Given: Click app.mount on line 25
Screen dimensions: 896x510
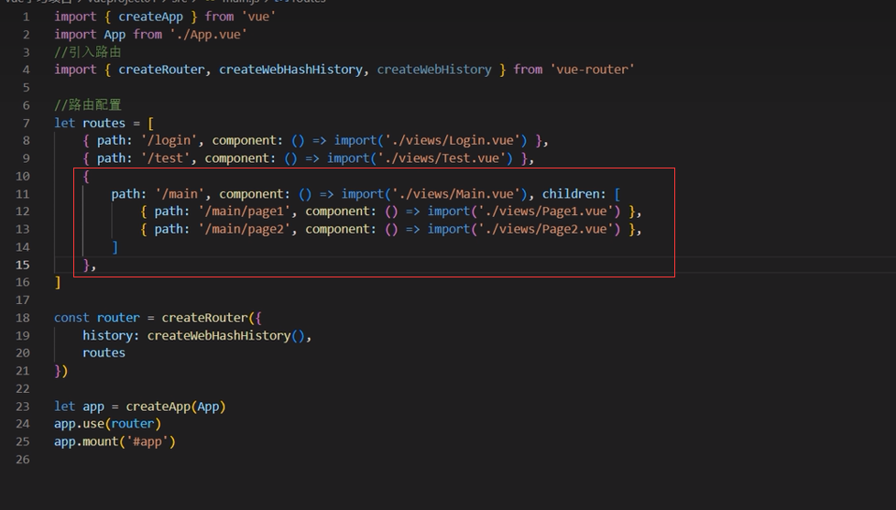Looking at the screenshot, I should click(x=86, y=441).
